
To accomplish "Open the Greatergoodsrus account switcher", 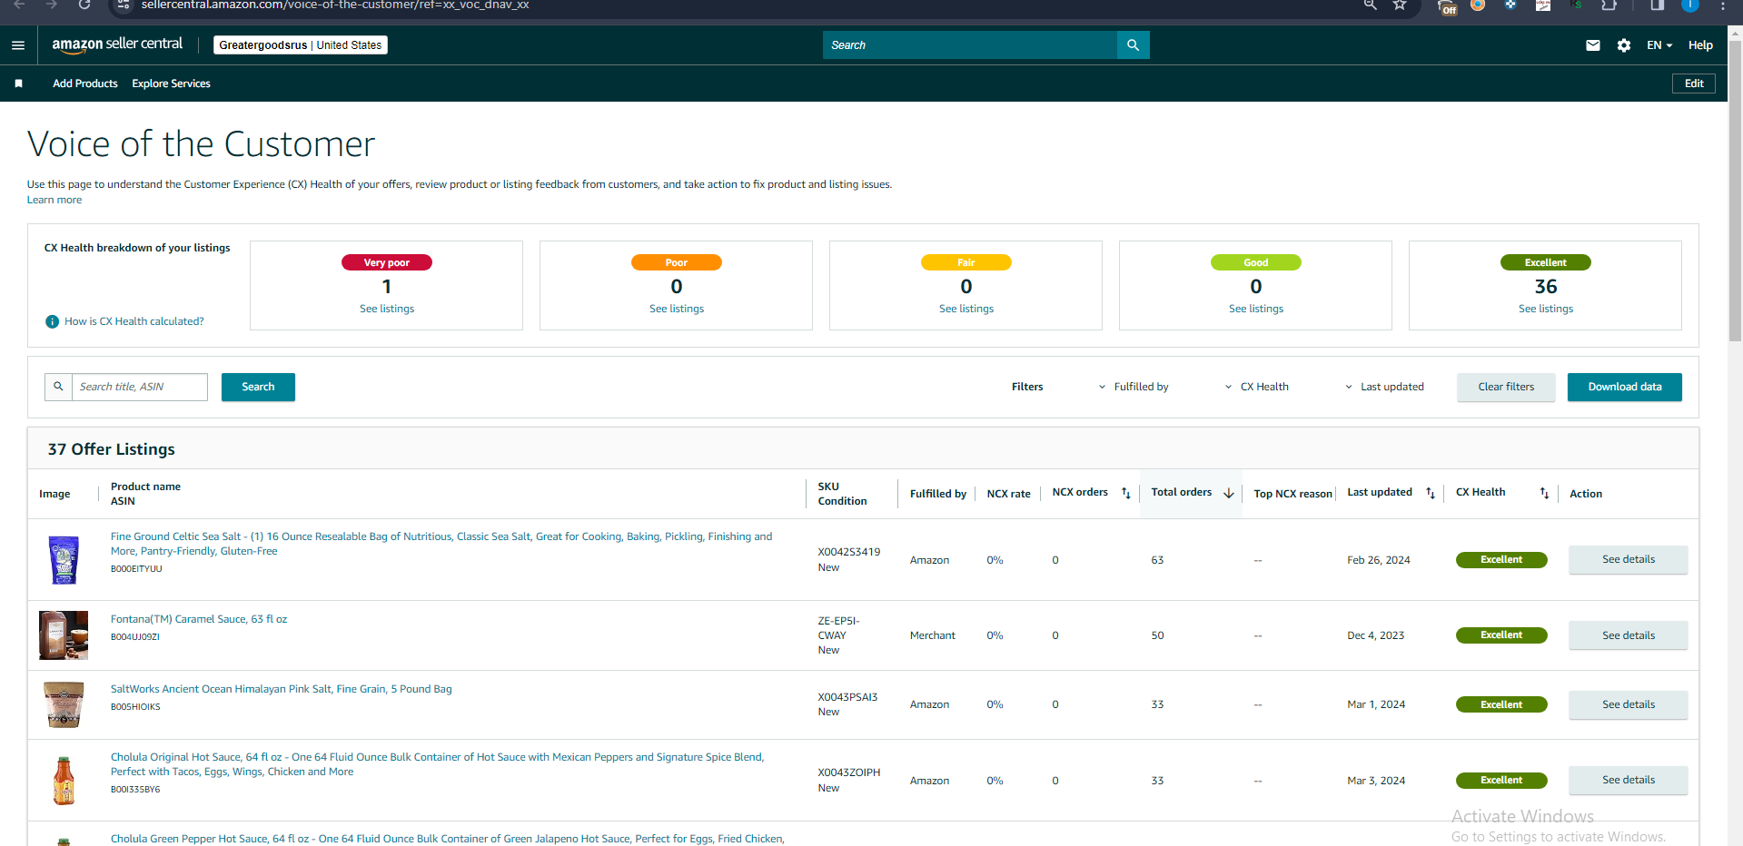I will click(301, 45).
